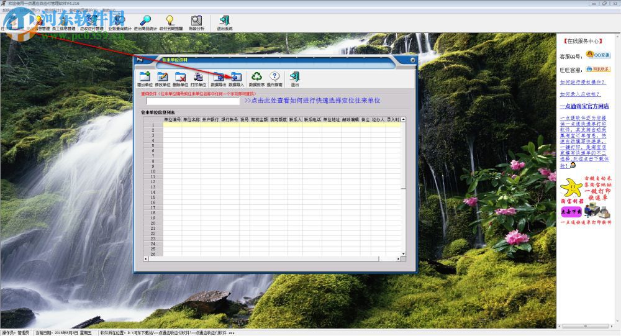Click 软件所在位置 path in status bar
Viewport: 621px width, 336px height.
coord(167,333)
